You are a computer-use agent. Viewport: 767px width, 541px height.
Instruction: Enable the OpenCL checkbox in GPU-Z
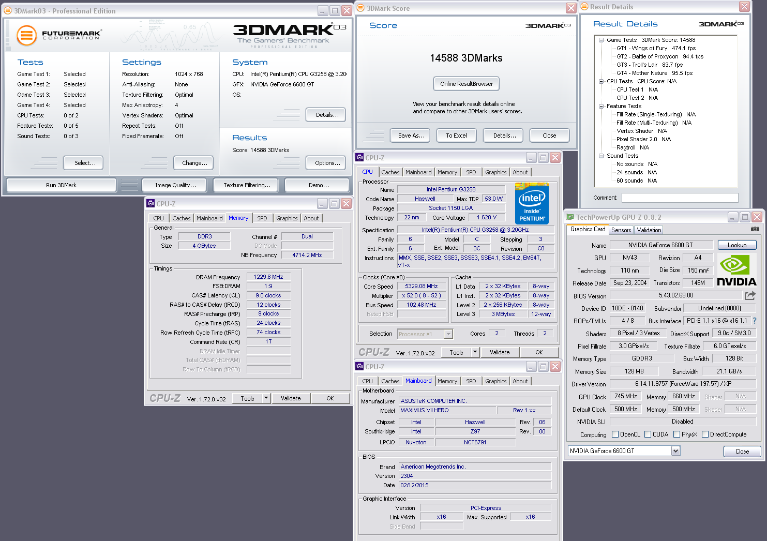point(615,434)
